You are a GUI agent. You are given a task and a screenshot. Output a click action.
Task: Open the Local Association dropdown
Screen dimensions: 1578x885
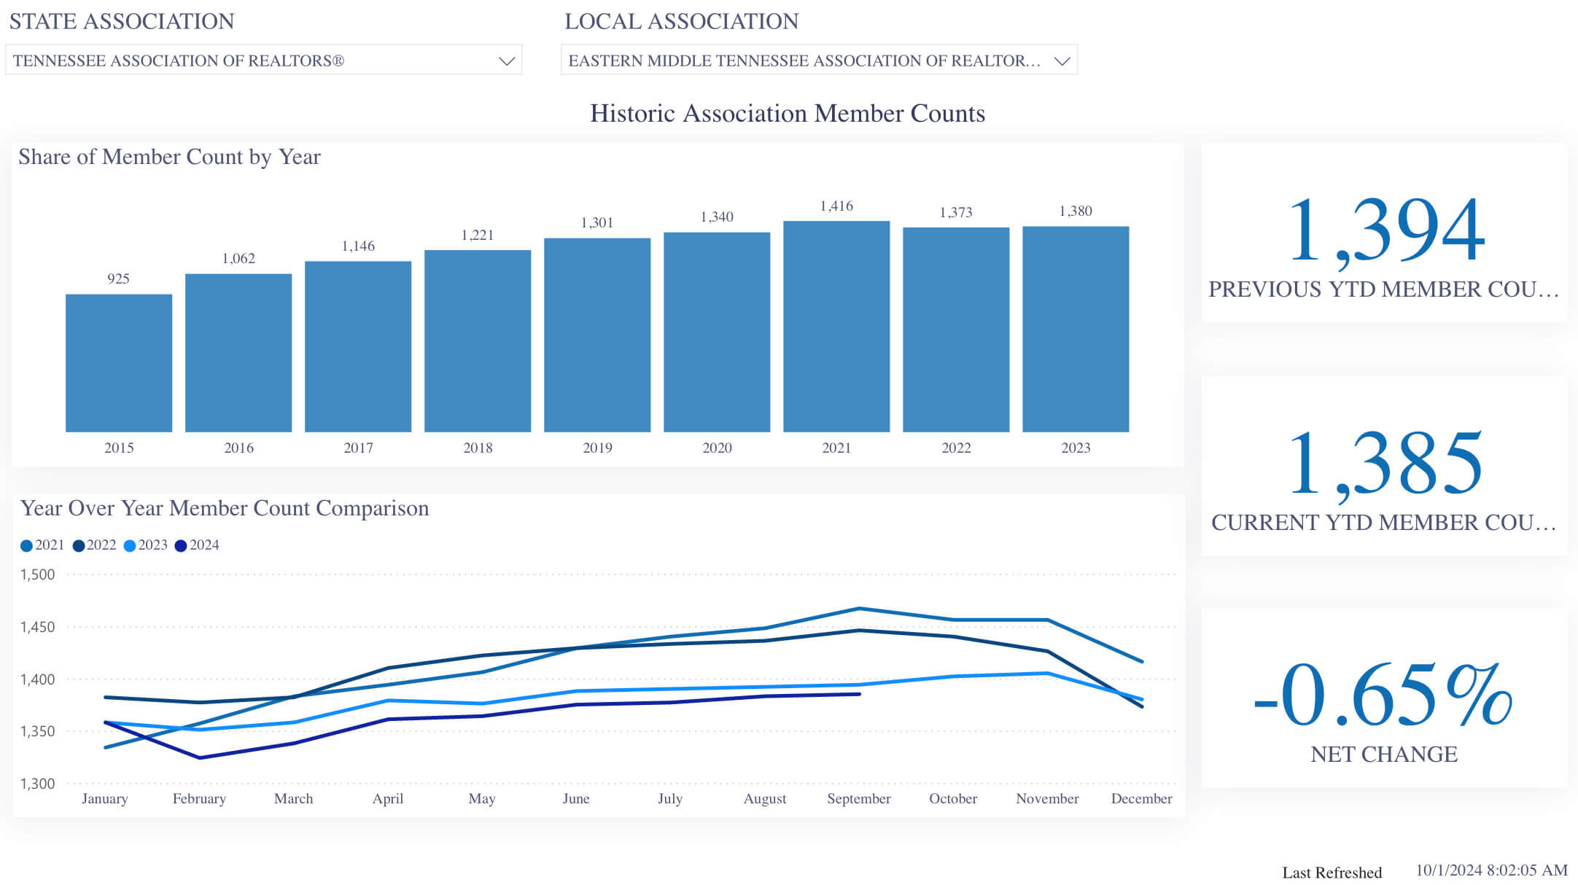(x=819, y=61)
